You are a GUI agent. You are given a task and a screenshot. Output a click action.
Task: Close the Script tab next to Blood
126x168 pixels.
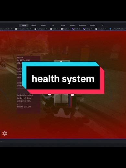tap(68, 29)
